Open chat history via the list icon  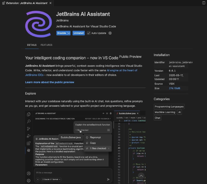(107, 113)
